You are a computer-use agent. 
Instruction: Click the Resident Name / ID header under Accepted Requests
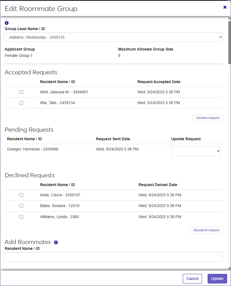57,82
